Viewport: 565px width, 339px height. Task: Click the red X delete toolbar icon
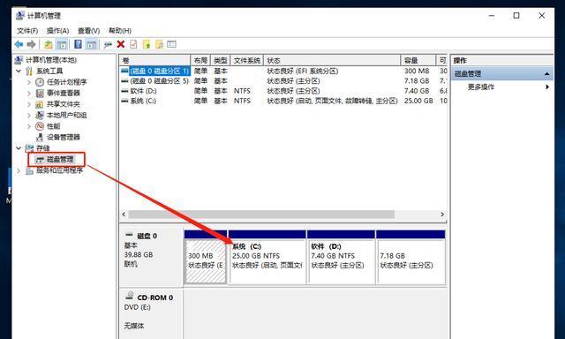pos(121,44)
